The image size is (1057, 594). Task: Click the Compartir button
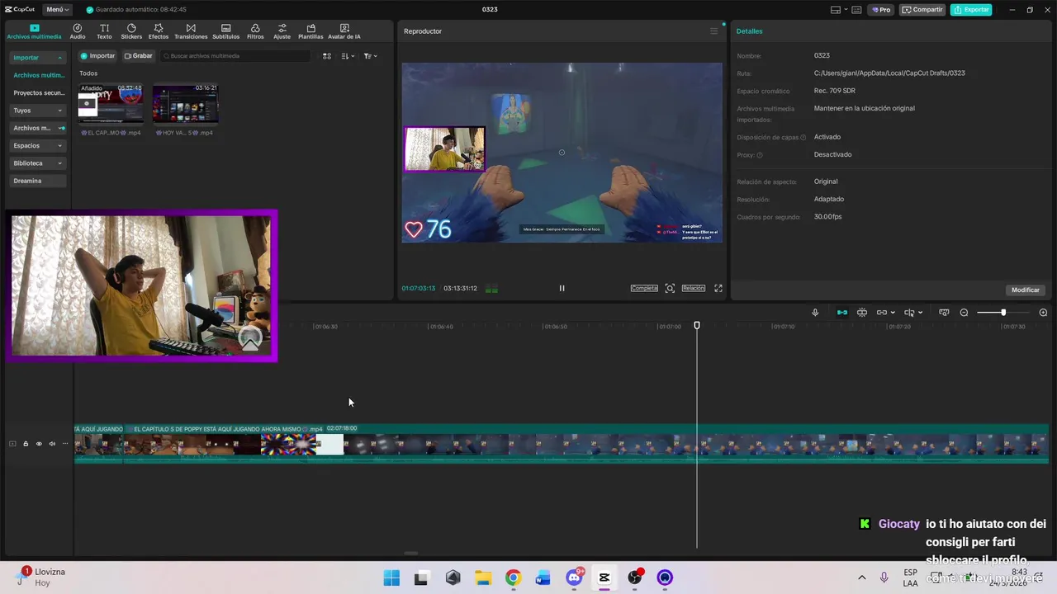click(922, 10)
